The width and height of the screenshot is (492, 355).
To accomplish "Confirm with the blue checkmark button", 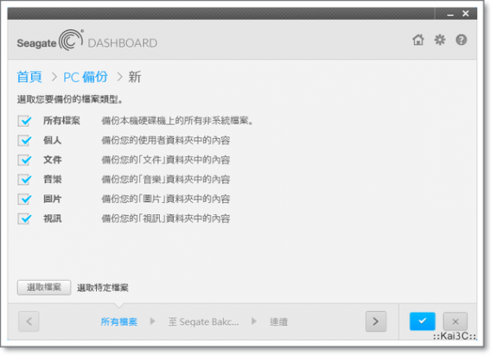I will coord(422,321).
